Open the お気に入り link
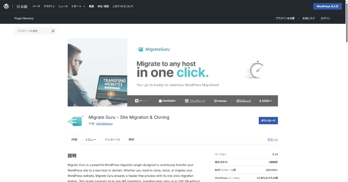The height and width of the screenshot is (182, 348). click(x=309, y=18)
